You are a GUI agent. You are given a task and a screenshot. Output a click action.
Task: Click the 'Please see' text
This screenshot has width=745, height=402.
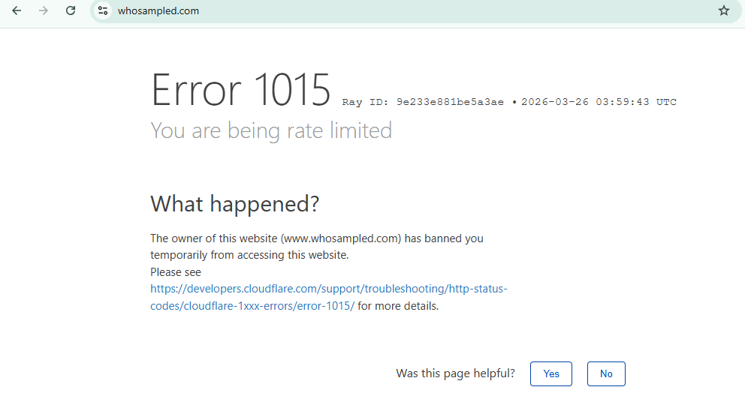coord(176,272)
